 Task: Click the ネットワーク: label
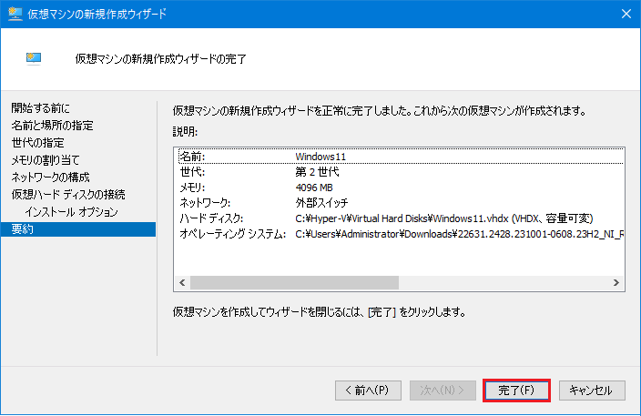pyautogui.click(x=205, y=203)
